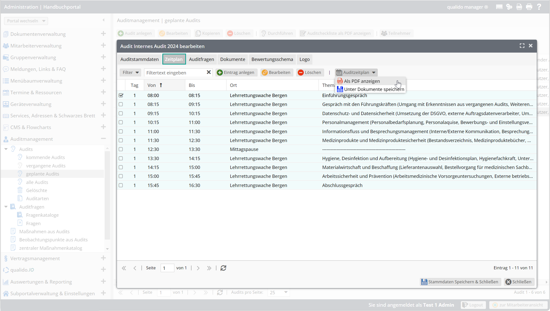Go to last page in the dialog pagination
The width and height of the screenshot is (550, 311).
(x=209, y=268)
